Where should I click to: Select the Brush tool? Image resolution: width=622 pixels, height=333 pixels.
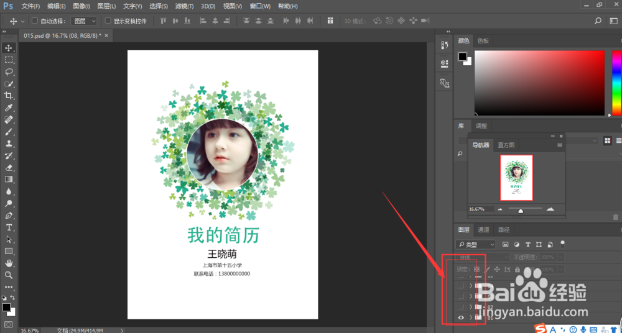[8, 132]
